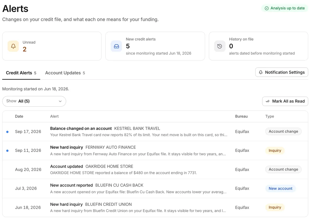Click Mark All as Read button
This screenshot has height=218, width=312.
click(x=285, y=101)
